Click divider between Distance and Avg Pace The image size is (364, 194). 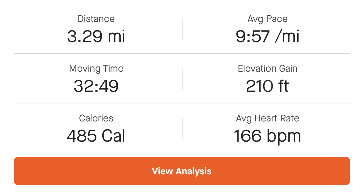(182, 29)
